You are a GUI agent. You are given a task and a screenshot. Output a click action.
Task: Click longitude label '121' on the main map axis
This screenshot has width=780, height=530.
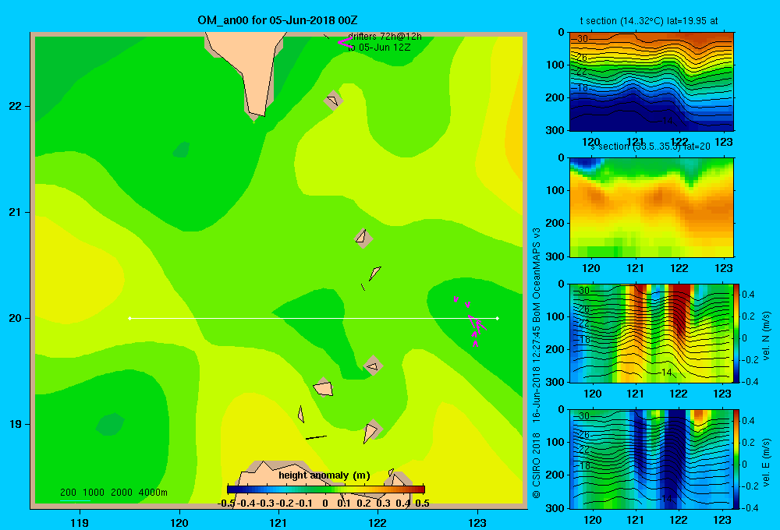pyautogui.click(x=278, y=522)
